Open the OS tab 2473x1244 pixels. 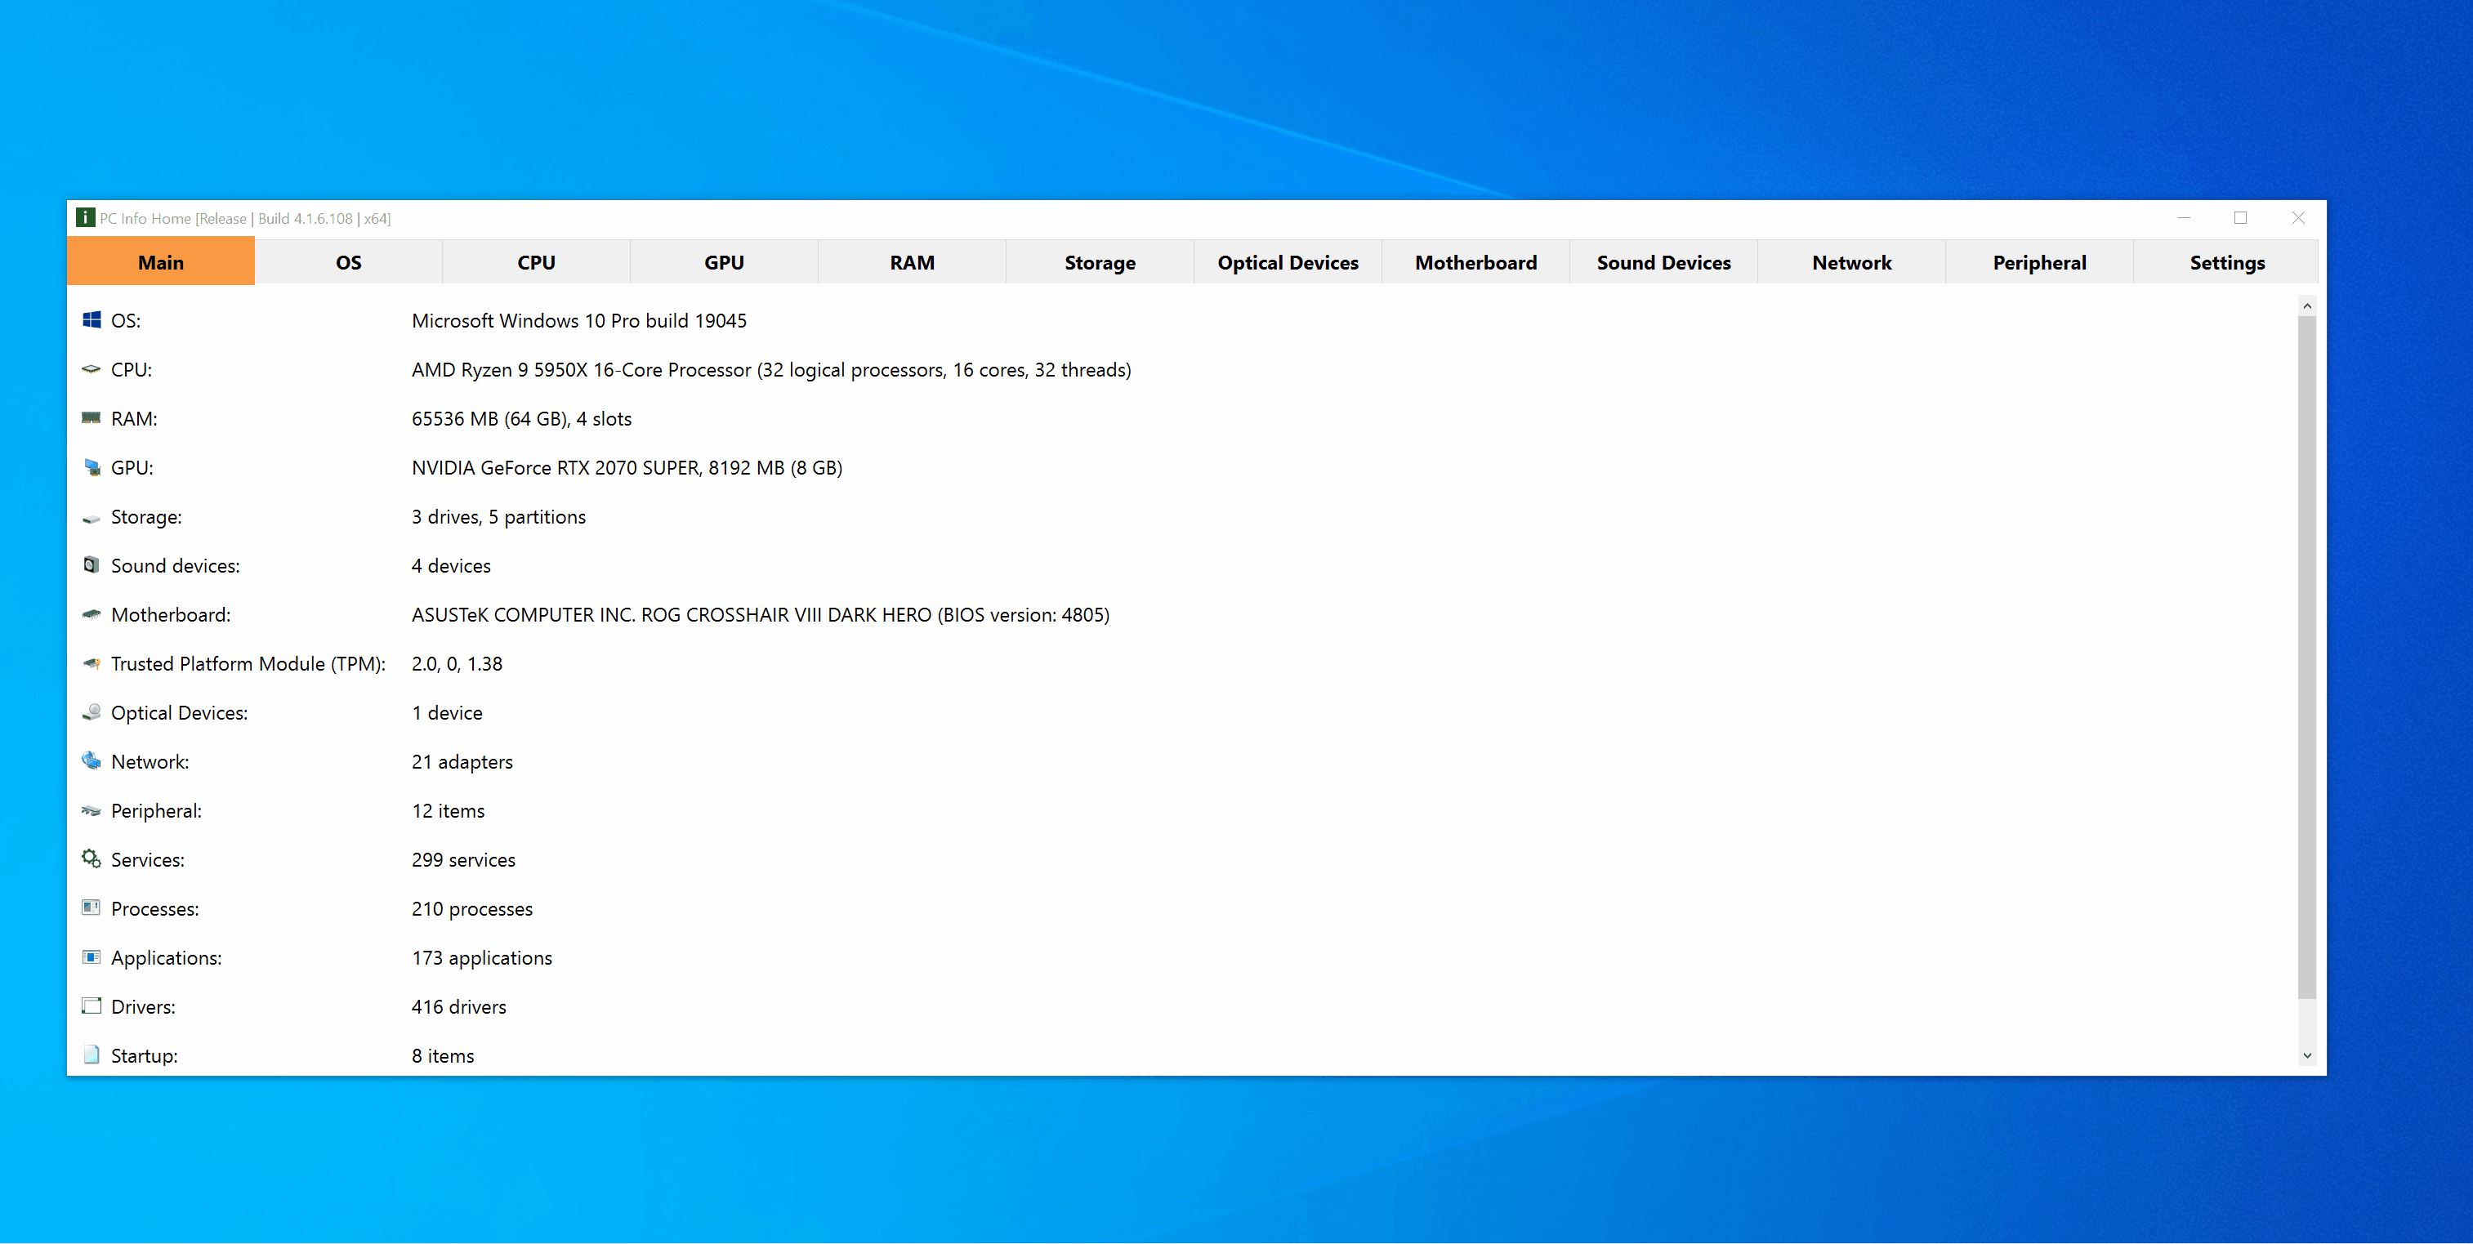coord(349,262)
